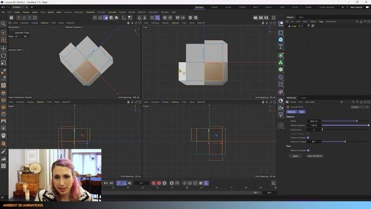
Task: Add a Text object from the palette
Action: pyautogui.click(x=281, y=46)
